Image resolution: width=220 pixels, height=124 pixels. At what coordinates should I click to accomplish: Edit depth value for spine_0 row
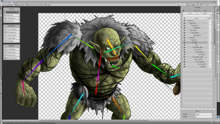pyautogui.click(x=209, y=21)
